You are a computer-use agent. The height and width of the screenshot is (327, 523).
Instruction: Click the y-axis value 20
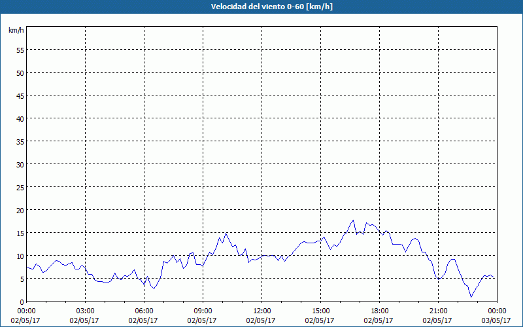coord(20,210)
